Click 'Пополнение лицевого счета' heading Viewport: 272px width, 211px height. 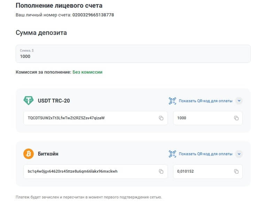[59, 6]
